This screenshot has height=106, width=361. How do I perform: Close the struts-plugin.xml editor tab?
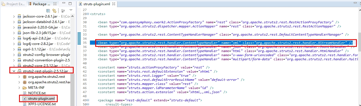(114, 4)
